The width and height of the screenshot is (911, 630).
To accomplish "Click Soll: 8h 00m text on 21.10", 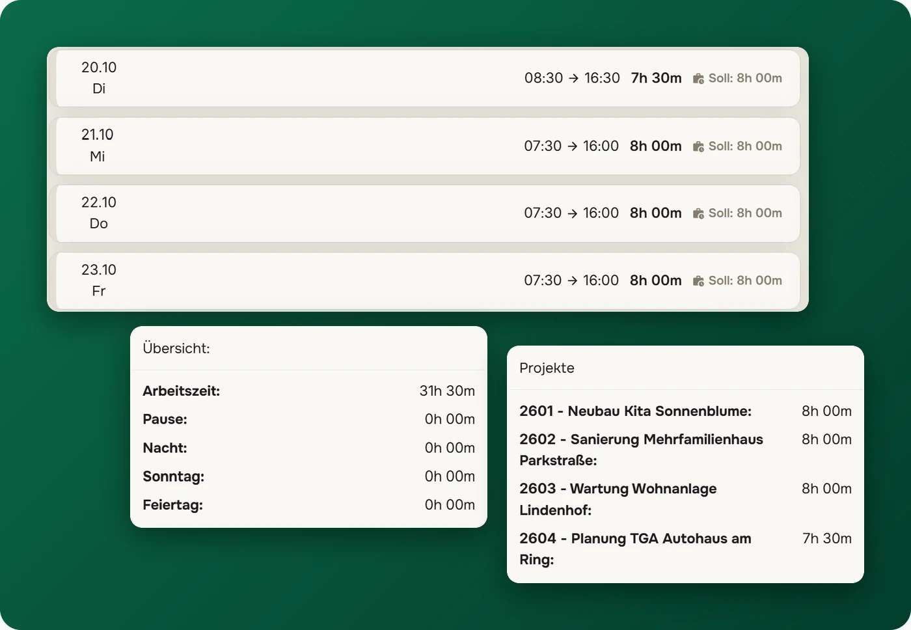I will point(745,146).
